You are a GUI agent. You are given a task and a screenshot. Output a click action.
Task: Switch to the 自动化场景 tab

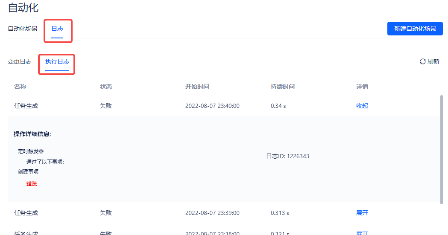pos(23,29)
